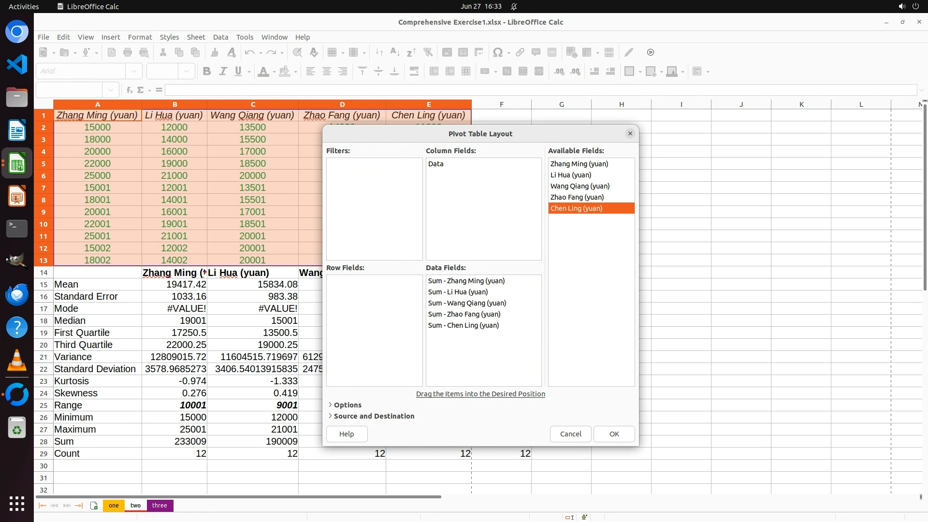The width and height of the screenshot is (928, 522).
Task: Open the Terminal from the dock
Action: point(17,228)
